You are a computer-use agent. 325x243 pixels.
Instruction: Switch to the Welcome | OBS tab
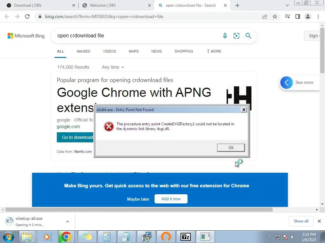116,5
